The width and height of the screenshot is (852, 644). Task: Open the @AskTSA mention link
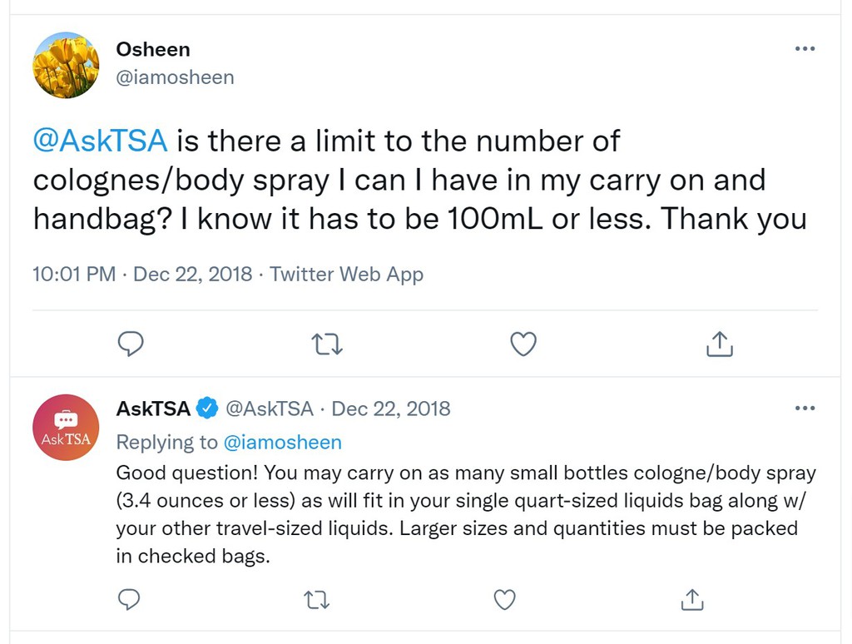click(99, 140)
